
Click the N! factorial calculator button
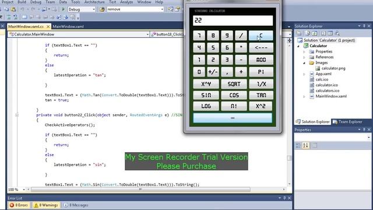[234, 106]
